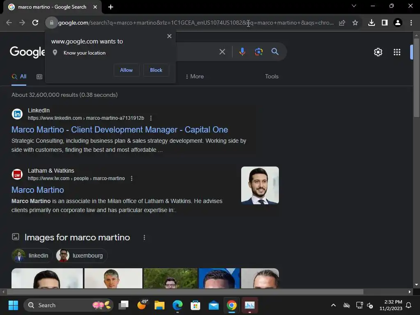The image size is (420, 315).
Task: Open the Latham & Watkins portrait thumbnail
Action: 260,185
